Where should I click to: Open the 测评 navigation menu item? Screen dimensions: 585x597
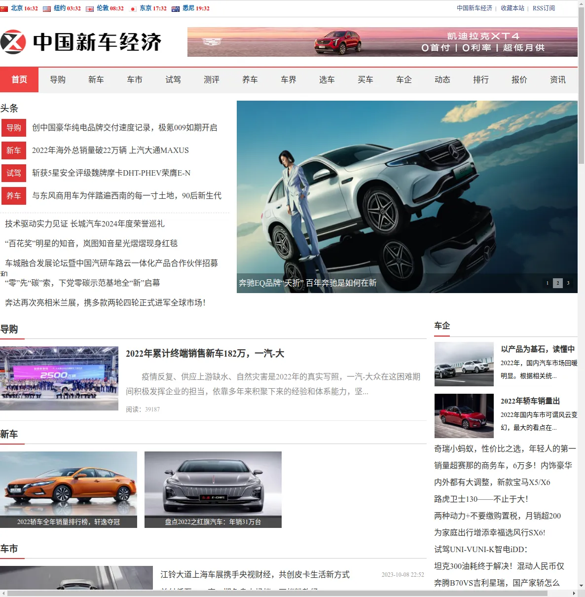(x=212, y=79)
